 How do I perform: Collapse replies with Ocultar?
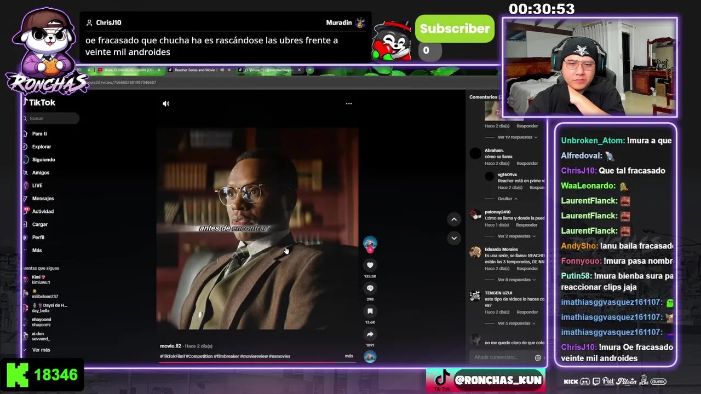pyautogui.click(x=507, y=199)
